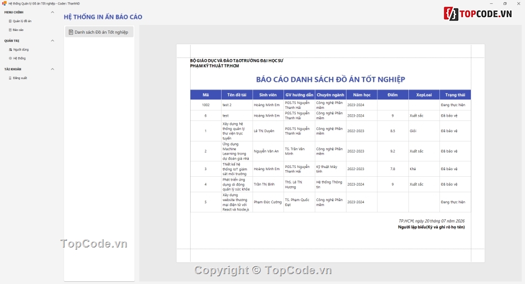
Task: Click major cell Kỹ thuật Máy tính
Action: tap(330, 169)
